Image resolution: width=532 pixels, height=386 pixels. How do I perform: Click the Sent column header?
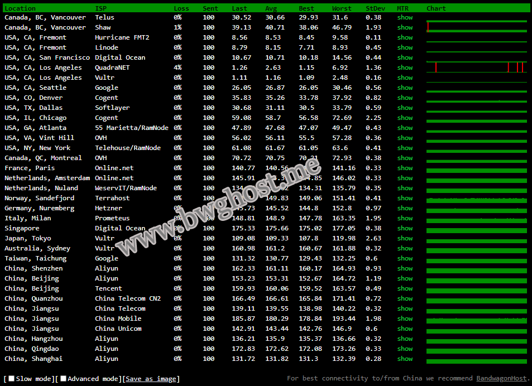[x=210, y=8]
